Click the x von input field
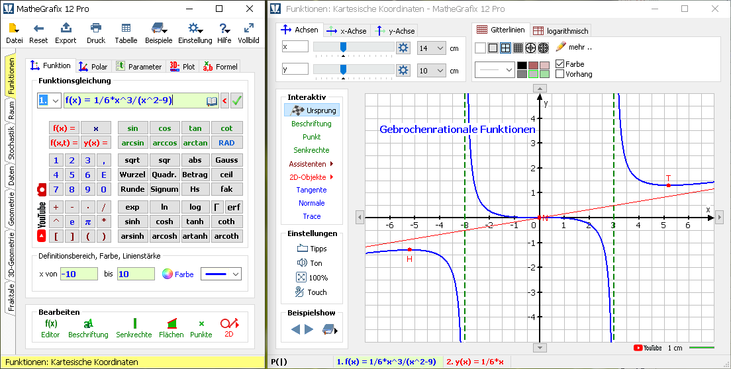Image resolution: width=731 pixels, height=369 pixels. (79, 274)
